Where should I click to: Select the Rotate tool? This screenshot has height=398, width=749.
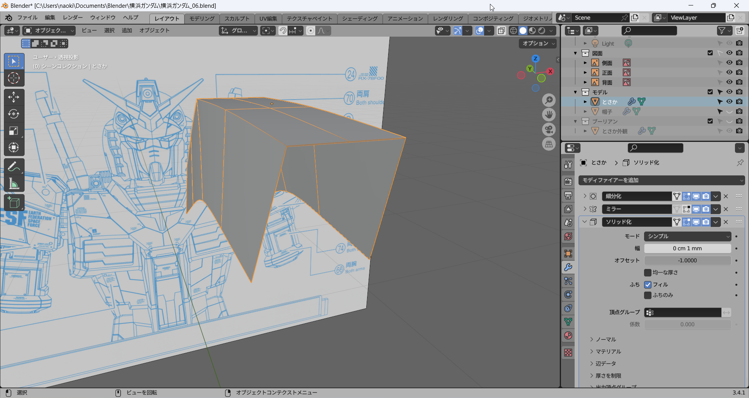14,114
